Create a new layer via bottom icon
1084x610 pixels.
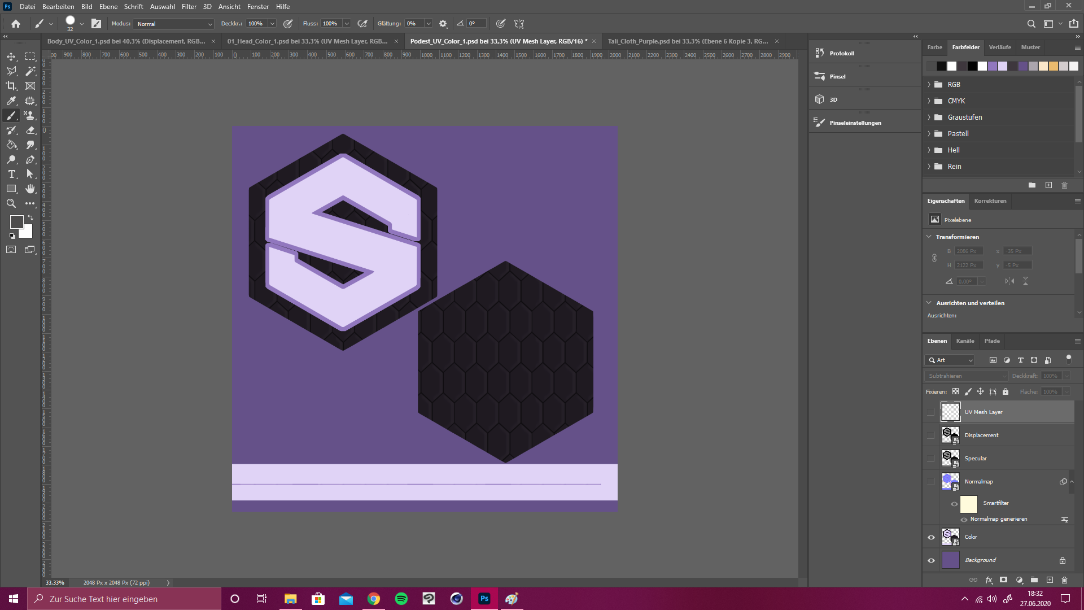click(x=1050, y=580)
